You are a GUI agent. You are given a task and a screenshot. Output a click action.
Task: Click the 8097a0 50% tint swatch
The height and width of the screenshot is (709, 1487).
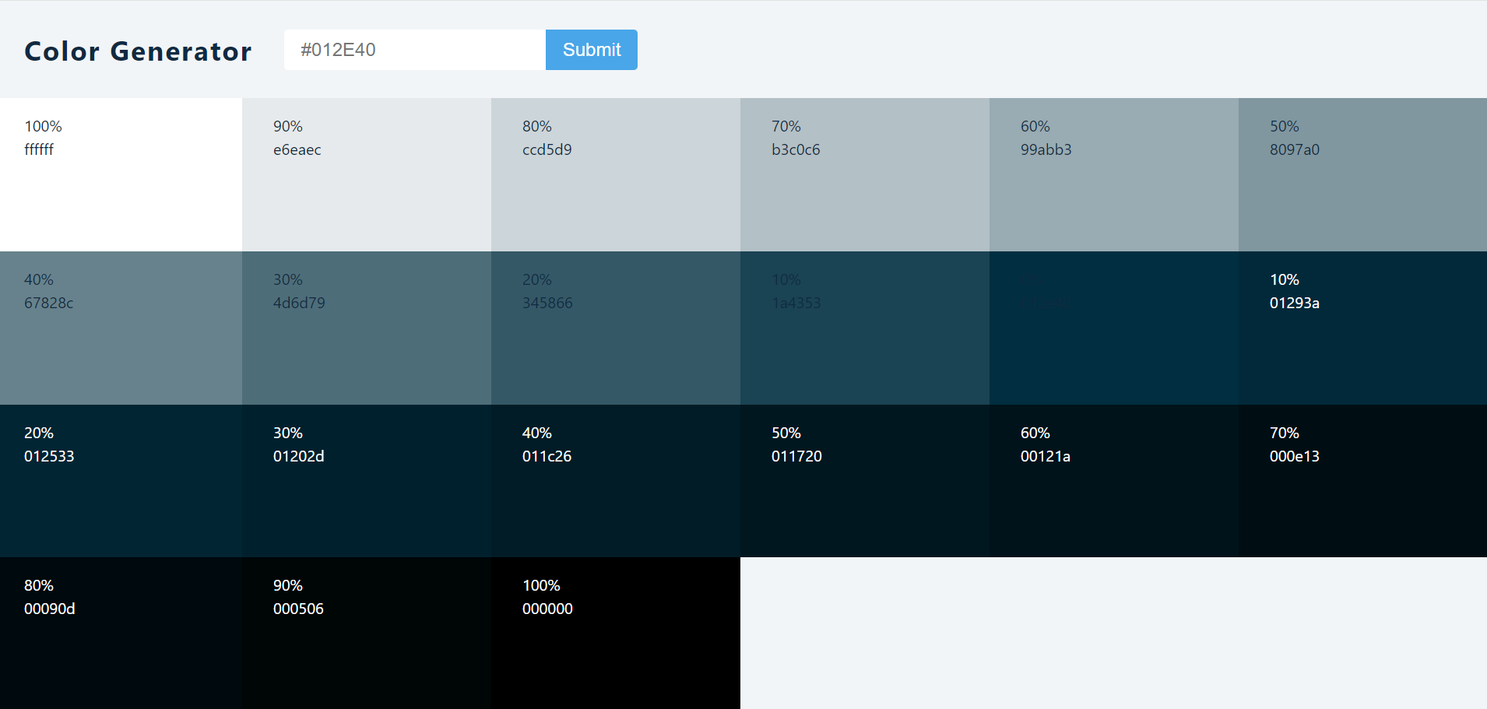[1362, 174]
